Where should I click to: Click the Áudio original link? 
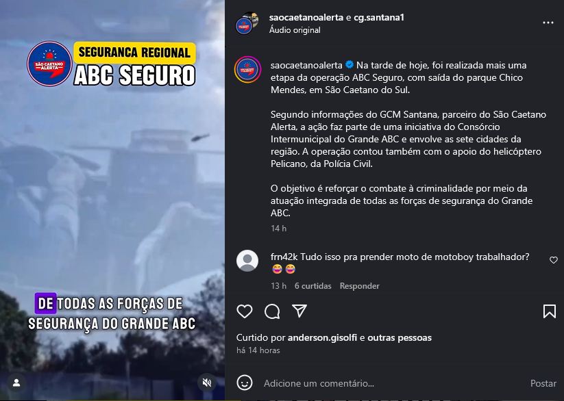pyautogui.click(x=295, y=30)
